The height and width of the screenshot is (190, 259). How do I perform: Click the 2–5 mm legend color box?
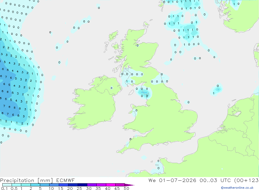point(35,185)
